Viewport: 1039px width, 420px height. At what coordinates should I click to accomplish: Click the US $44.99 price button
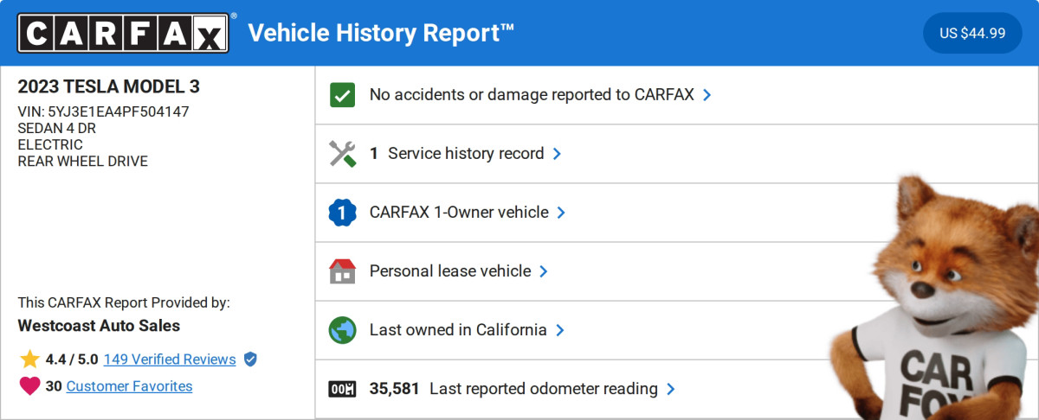click(972, 34)
